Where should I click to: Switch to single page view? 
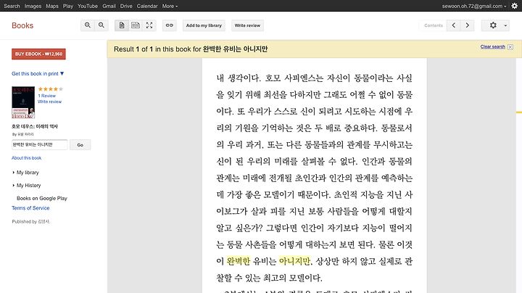pyautogui.click(x=122, y=25)
